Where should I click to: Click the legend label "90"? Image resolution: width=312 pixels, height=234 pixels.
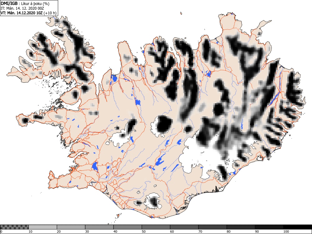257,232
